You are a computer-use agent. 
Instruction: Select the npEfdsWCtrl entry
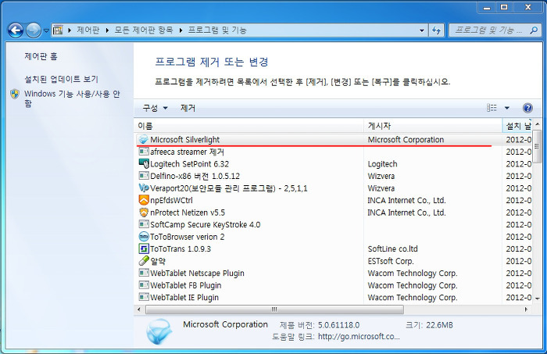[x=171, y=201]
